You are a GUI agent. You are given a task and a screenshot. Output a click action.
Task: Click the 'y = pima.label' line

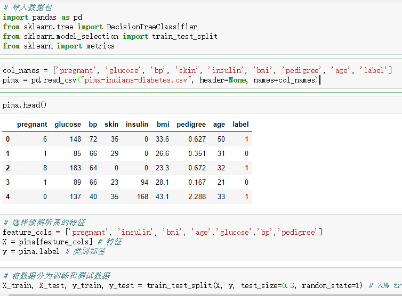pyautogui.click(x=54, y=251)
